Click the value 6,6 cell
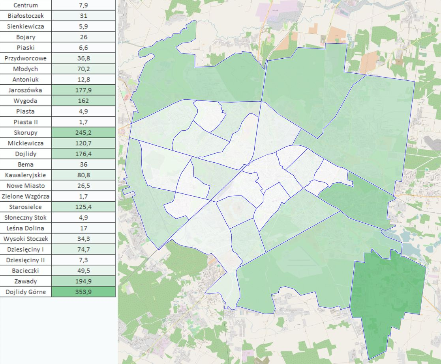This screenshot has height=364, width=441. [x=84, y=48]
